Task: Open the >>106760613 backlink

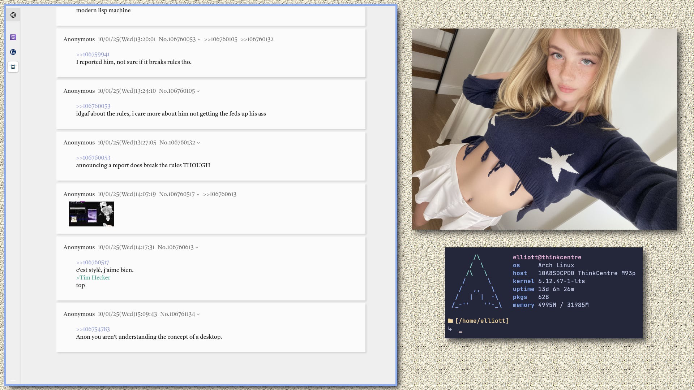Action: [219, 194]
